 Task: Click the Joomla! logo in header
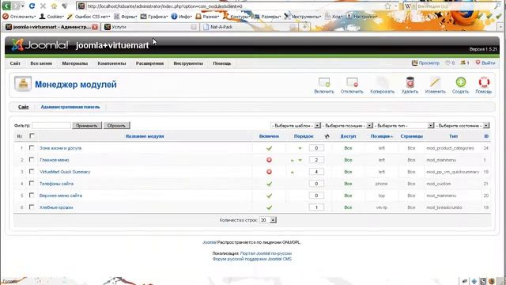pos(40,45)
